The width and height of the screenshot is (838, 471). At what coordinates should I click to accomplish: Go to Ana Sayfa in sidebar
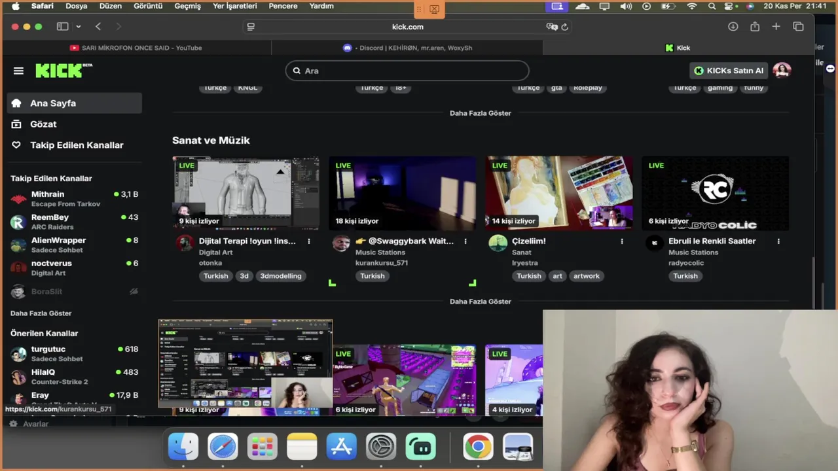[x=75, y=103]
